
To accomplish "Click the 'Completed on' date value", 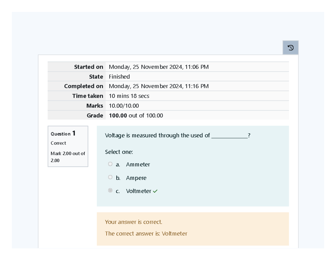I will pos(159,86).
